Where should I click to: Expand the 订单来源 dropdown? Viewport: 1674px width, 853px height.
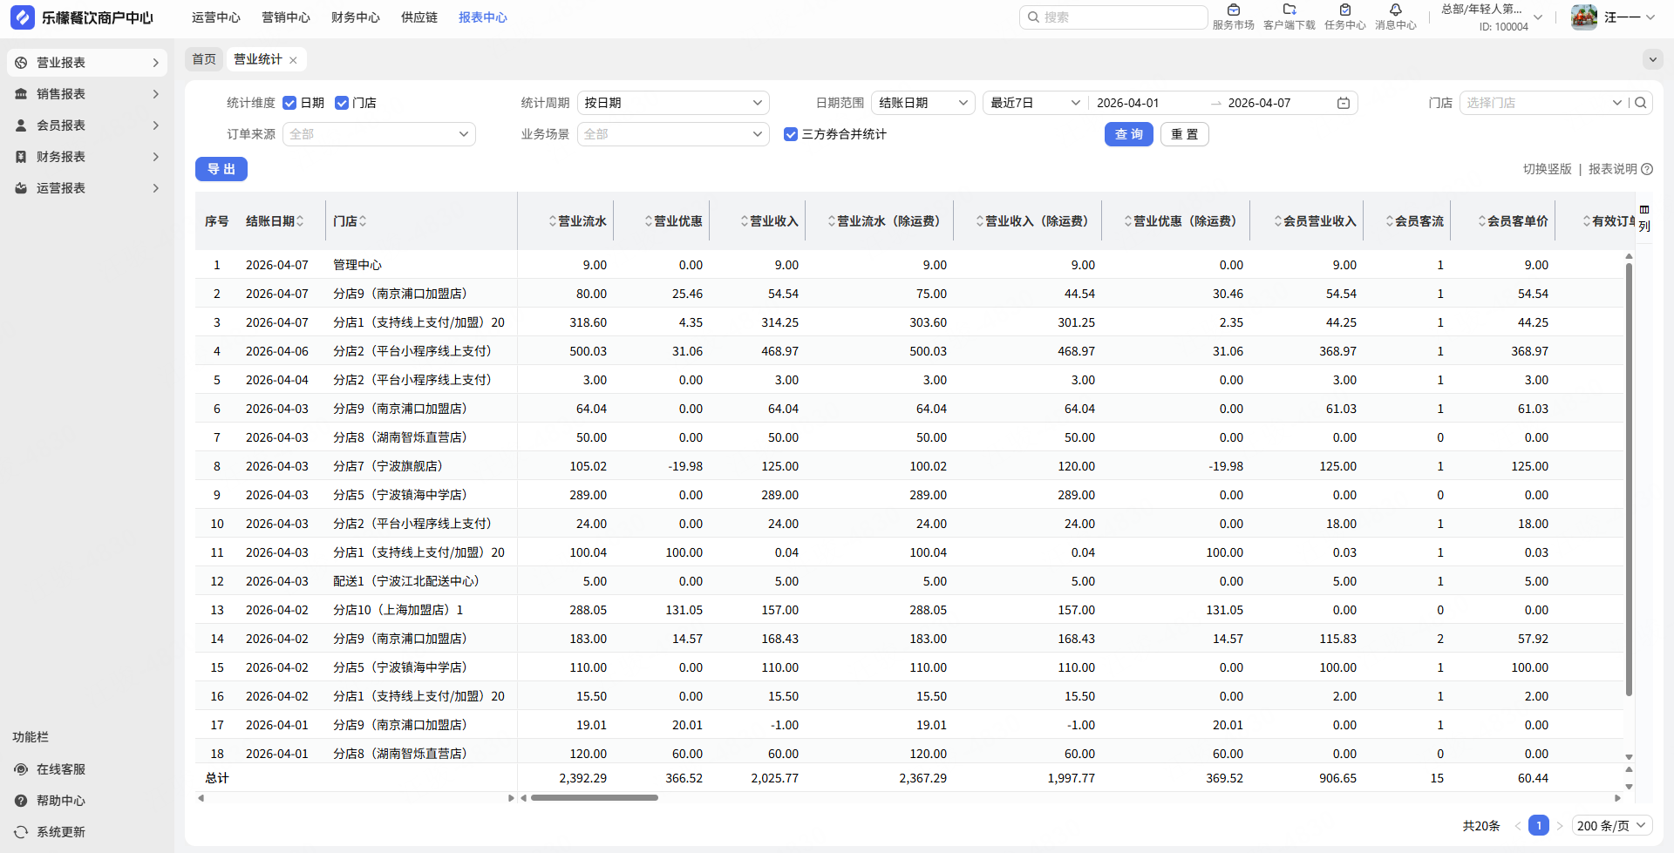pos(378,134)
